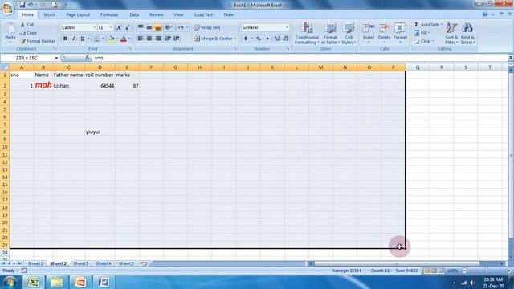Toggle Bold formatting
The height and width of the screenshot is (289, 514).
click(x=65, y=39)
